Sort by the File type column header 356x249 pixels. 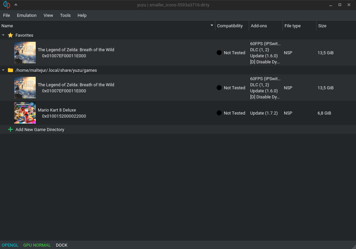(299, 26)
